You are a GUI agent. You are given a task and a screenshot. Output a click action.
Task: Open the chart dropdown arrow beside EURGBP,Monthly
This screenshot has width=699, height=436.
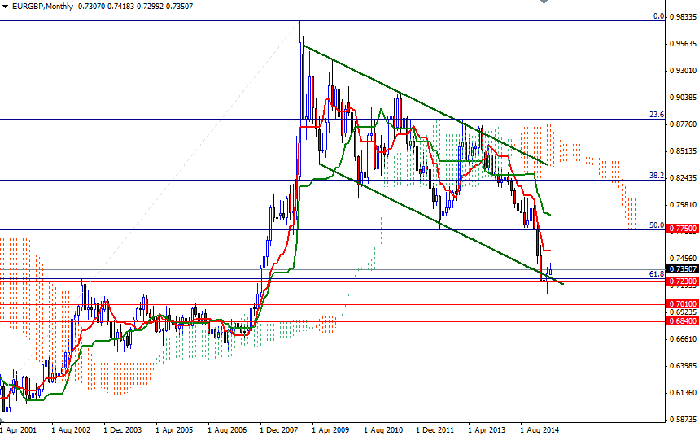[6, 7]
